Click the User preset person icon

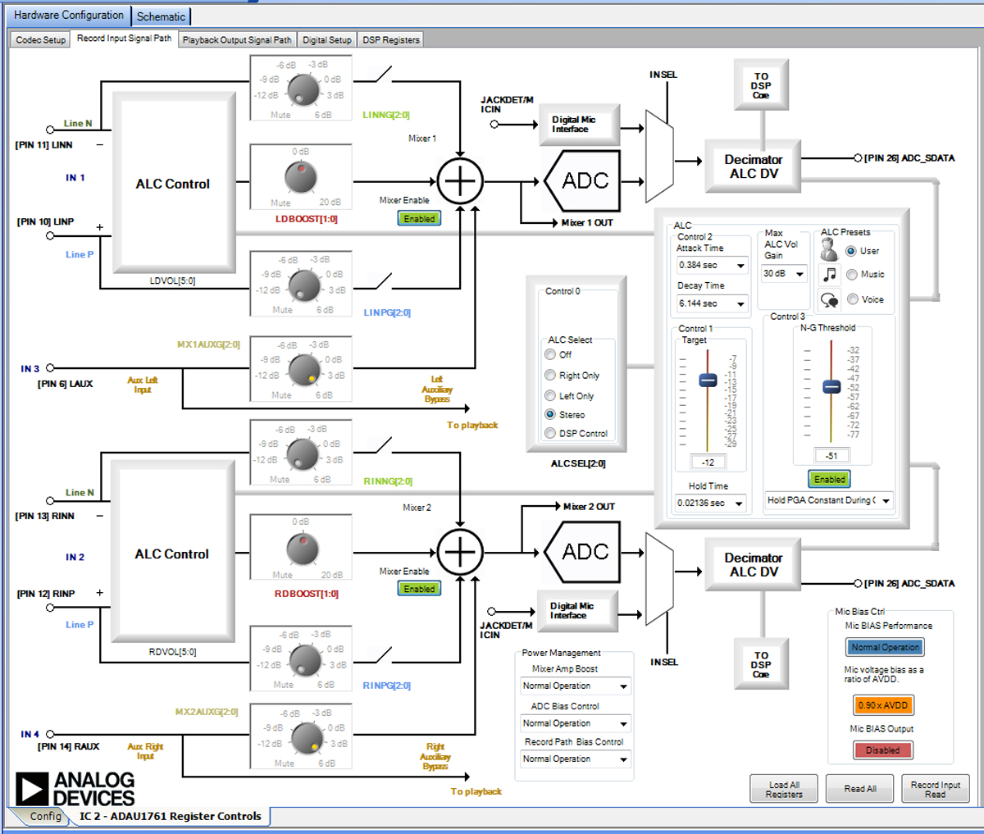[x=829, y=250]
